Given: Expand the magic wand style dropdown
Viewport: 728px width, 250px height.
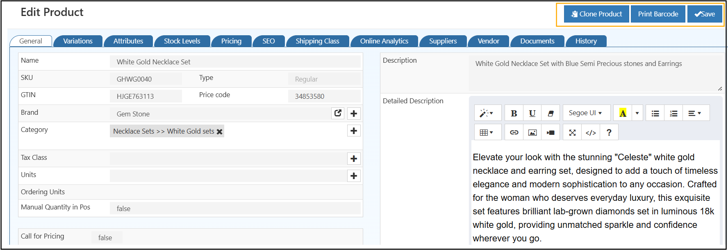Looking at the screenshot, I should (x=487, y=113).
